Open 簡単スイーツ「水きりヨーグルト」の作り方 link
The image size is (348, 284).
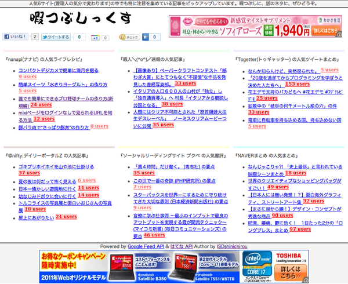[x=63, y=85]
